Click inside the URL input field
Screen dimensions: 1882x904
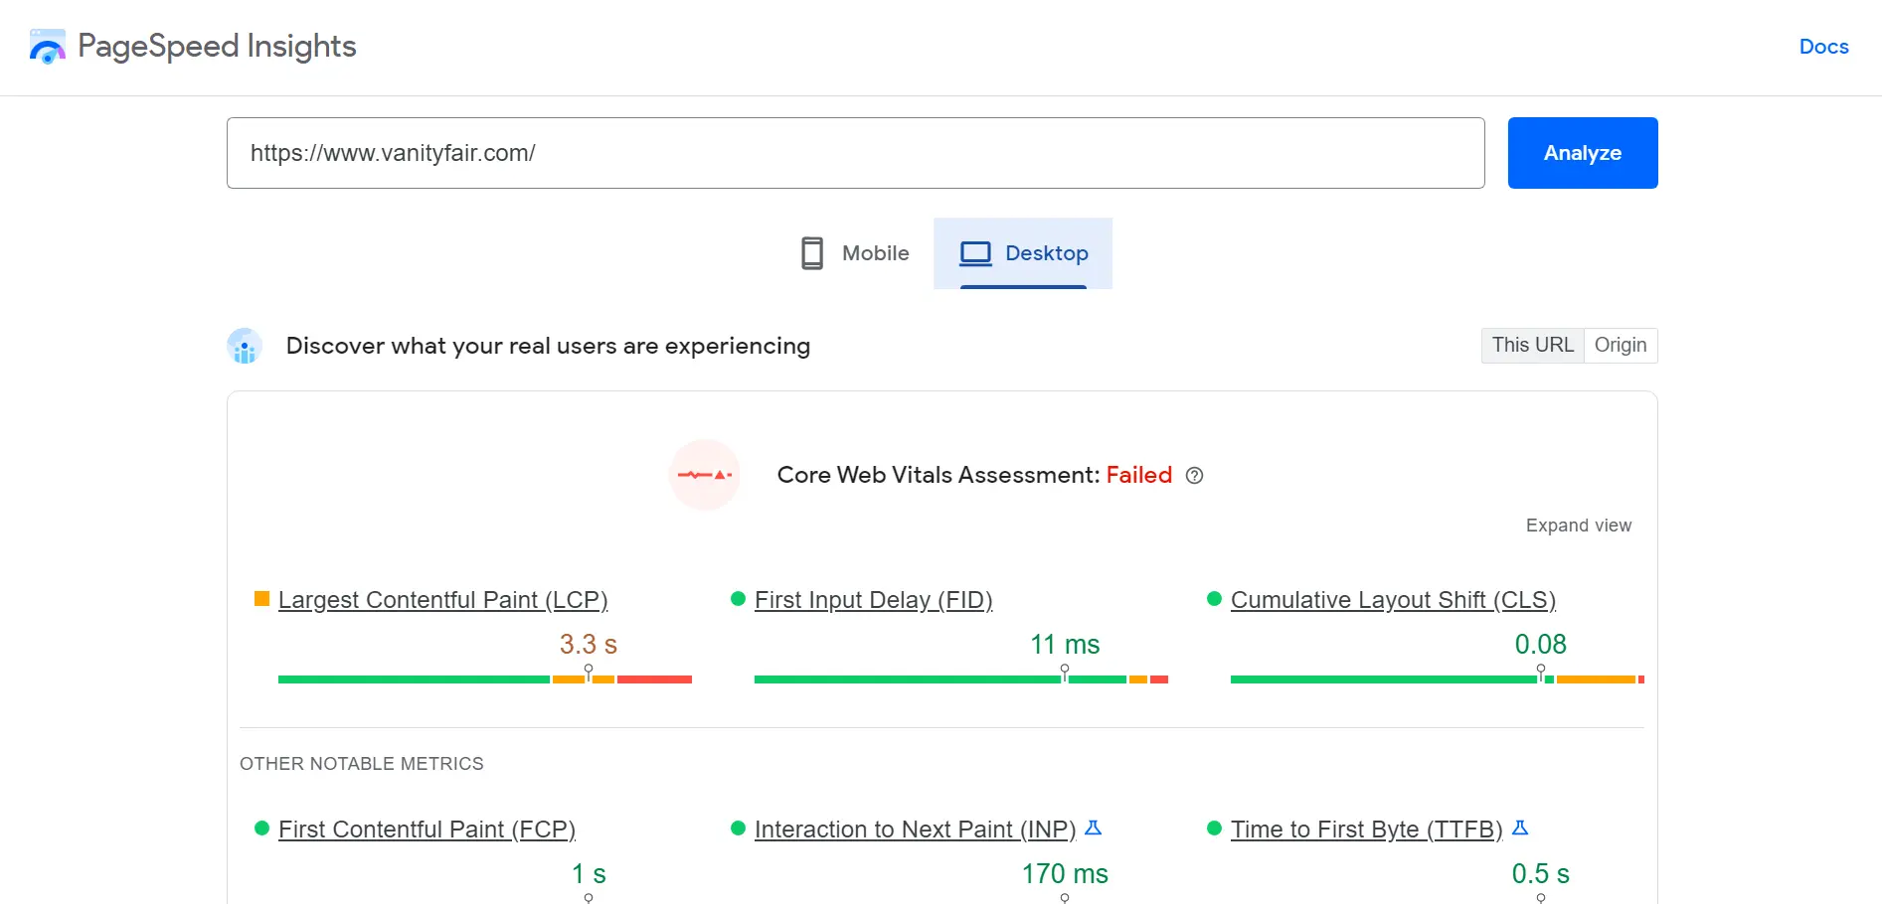(x=855, y=153)
